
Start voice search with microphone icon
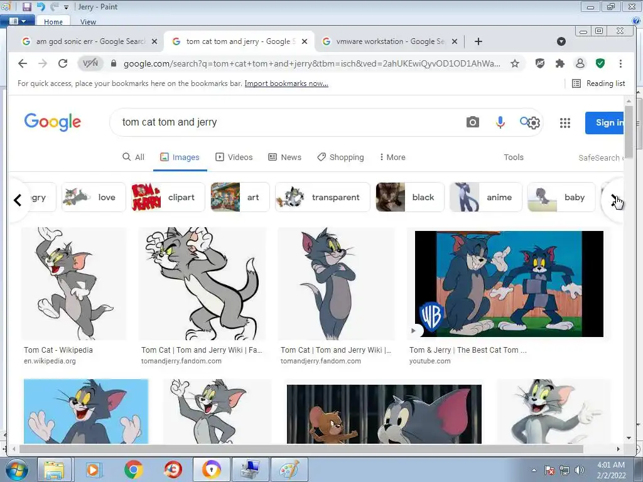(500, 122)
